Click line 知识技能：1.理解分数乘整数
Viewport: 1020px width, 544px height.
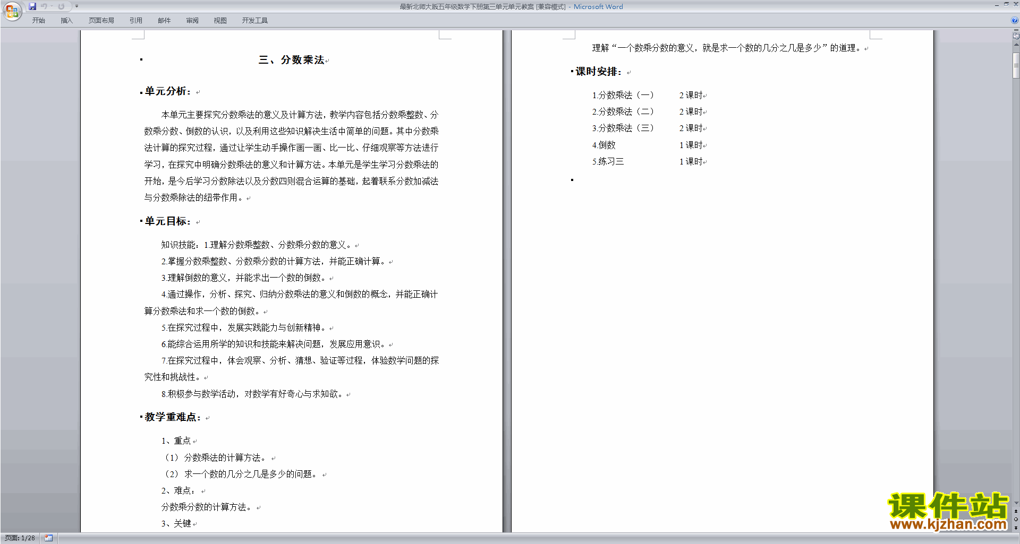[x=257, y=245]
